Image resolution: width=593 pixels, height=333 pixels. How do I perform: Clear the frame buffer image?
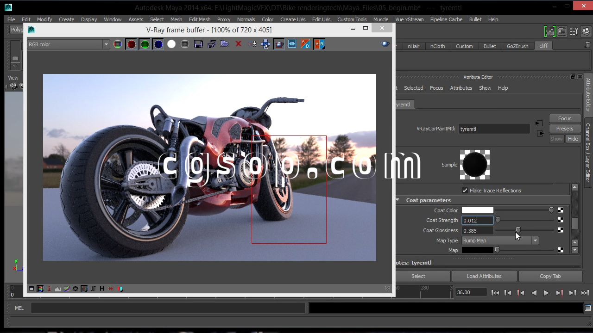tap(239, 44)
